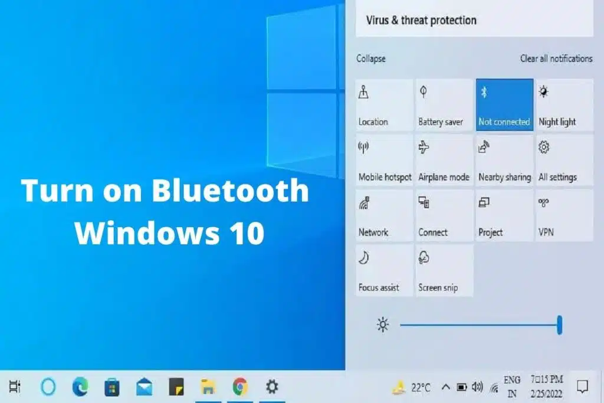This screenshot has height=403, width=604.
Task: Collapse the quick actions panel
Action: click(x=372, y=59)
